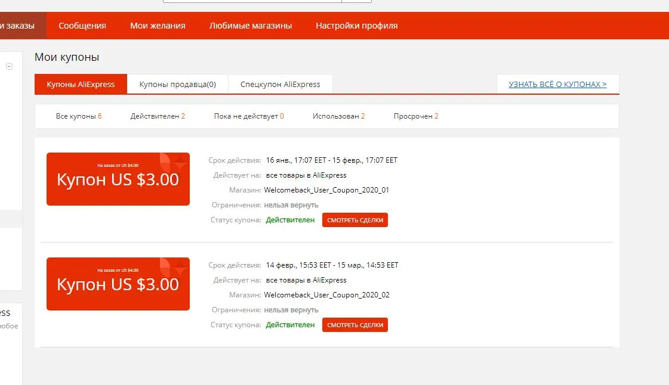
Task: Switch to Купоны продавца(0) tab
Action: 177,84
